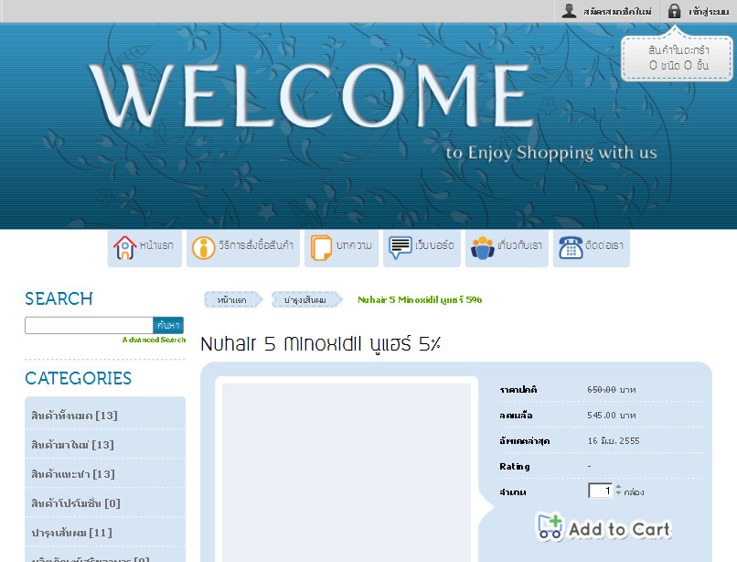The width and height of the screenshot is (737, 562).
Task: Open the เกี่ยวกับเรา about us menu item
Action: pyautogui.click(x=507, y=248)
